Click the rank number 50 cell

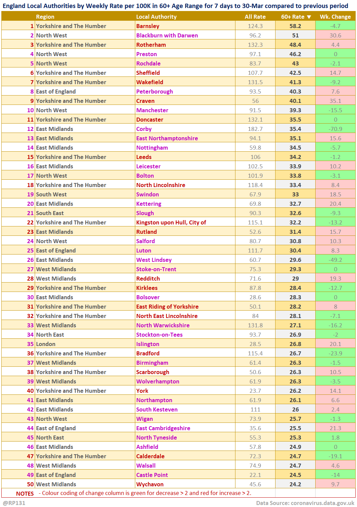point(30,484)
